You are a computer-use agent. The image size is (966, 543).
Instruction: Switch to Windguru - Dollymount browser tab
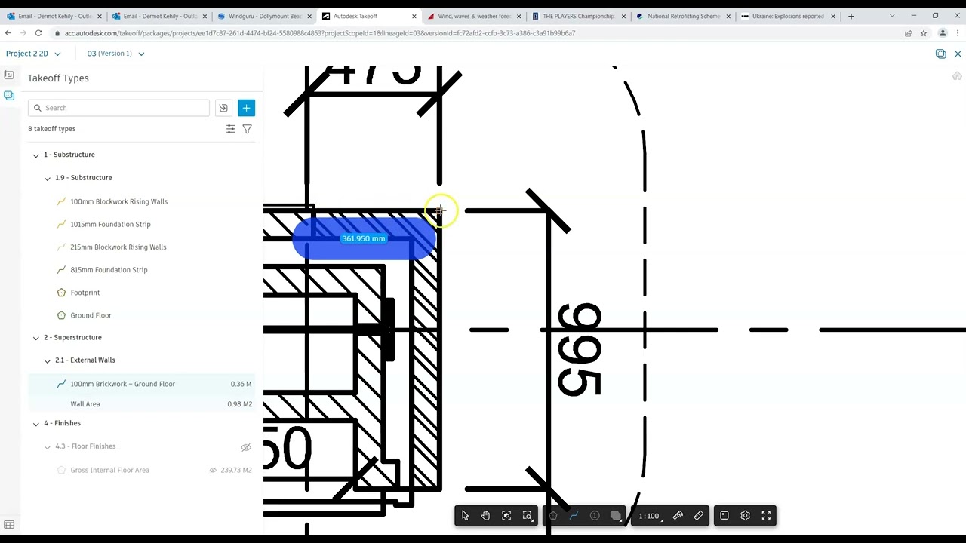click(x=263, y=16)
